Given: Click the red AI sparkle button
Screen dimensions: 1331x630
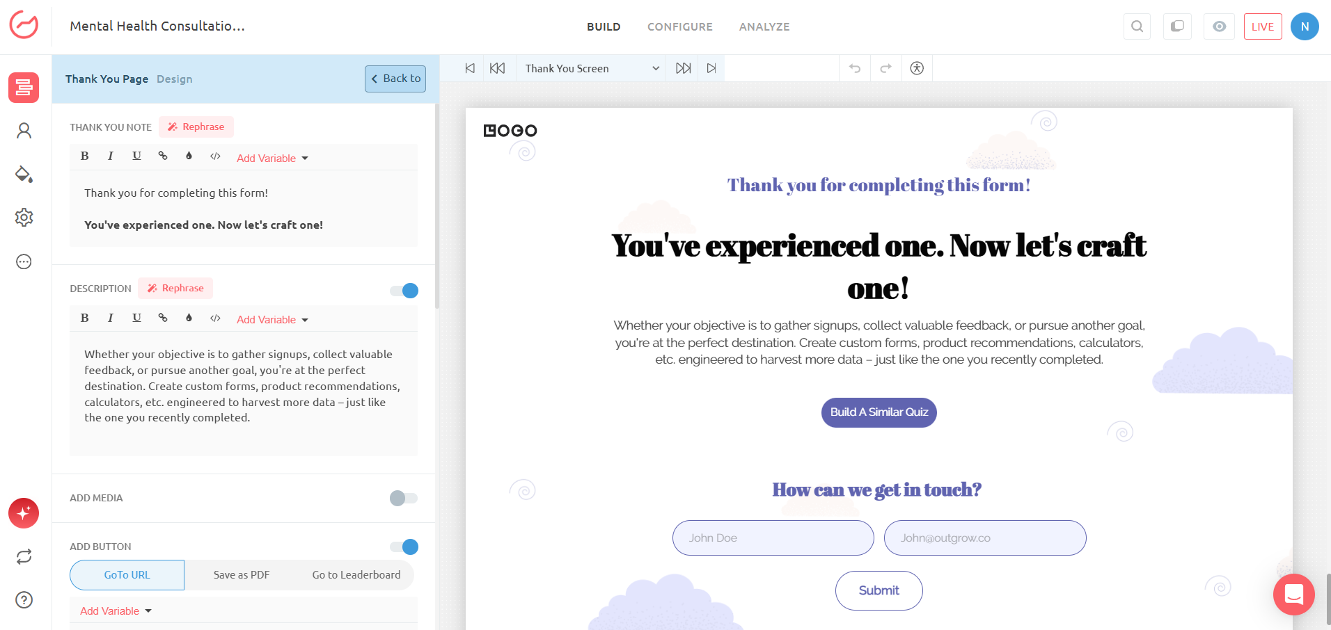Looking at the screenshot, I should pos(24,513).
